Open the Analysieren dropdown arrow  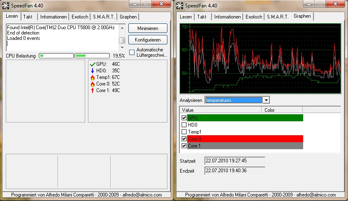tap(266, 100)
